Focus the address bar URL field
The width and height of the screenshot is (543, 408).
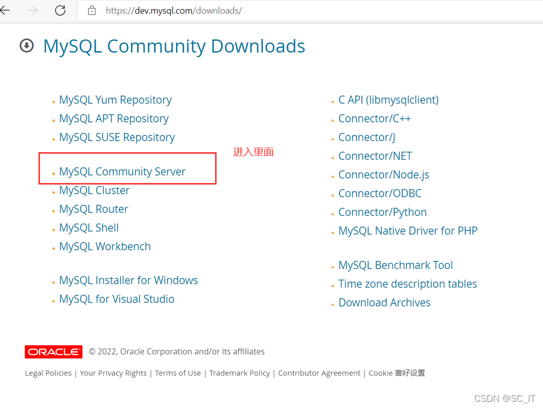[x=310, y=11]
